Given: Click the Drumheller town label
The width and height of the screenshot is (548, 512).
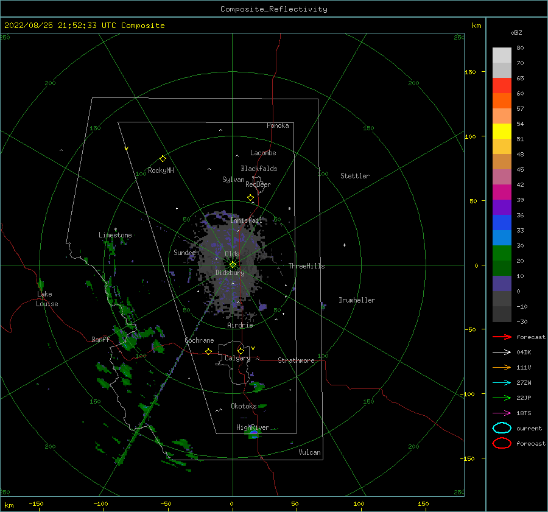Looking at the screenshot, I should (357, 300).
